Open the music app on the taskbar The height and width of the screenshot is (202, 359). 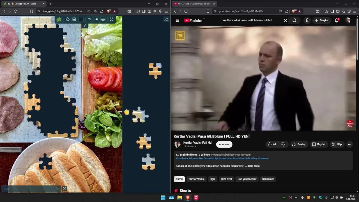196,198
